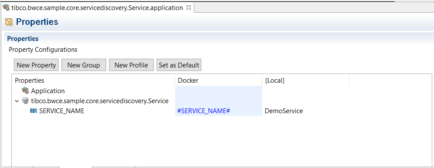This screenshot has height=168, width=434.
Task: Select the [Local] profile column header
Action: tap(306, 80)
